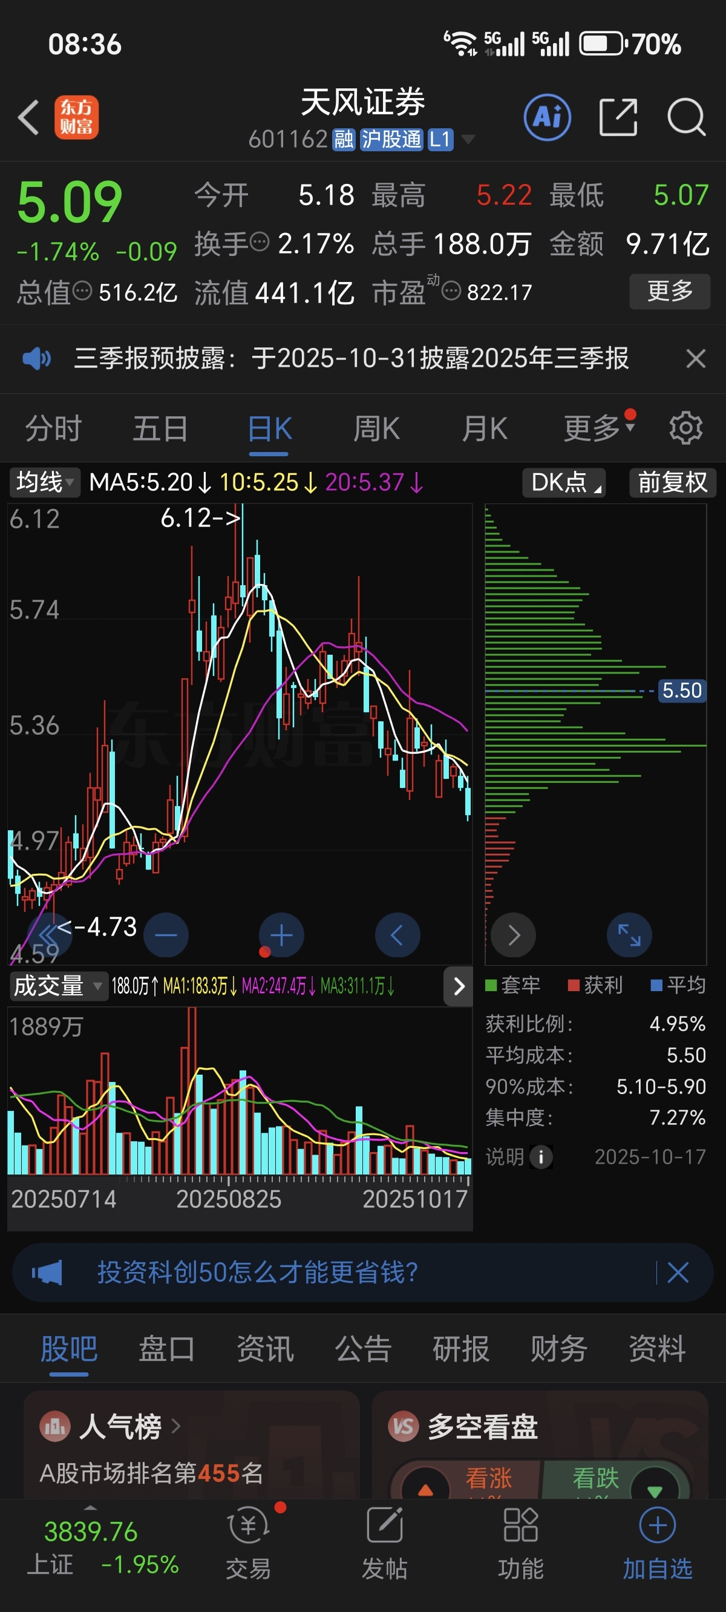
Task: Open the 均线 indicator dropdown
Action: click(45, 482)
